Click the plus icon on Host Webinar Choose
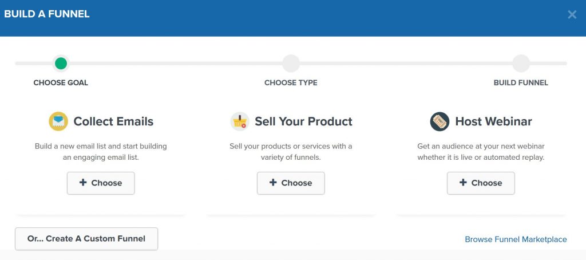Viewport: 586px width, 260px height. coord(463,183)
